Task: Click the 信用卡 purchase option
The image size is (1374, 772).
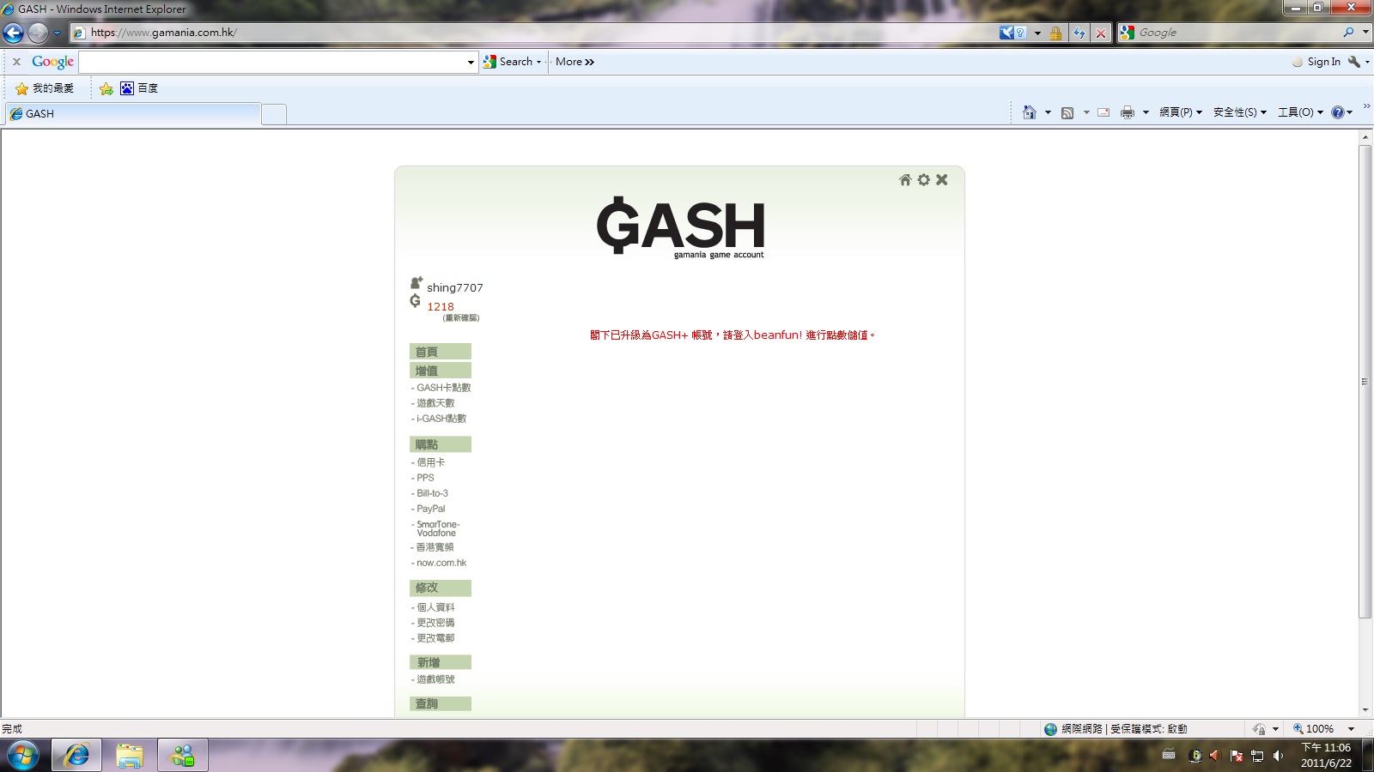Action: pyautogui.click(x=430, y=462)
